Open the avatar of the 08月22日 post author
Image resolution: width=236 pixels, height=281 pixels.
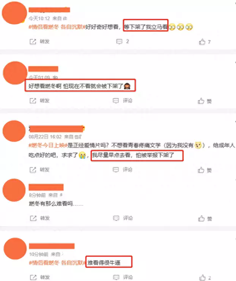14,131
